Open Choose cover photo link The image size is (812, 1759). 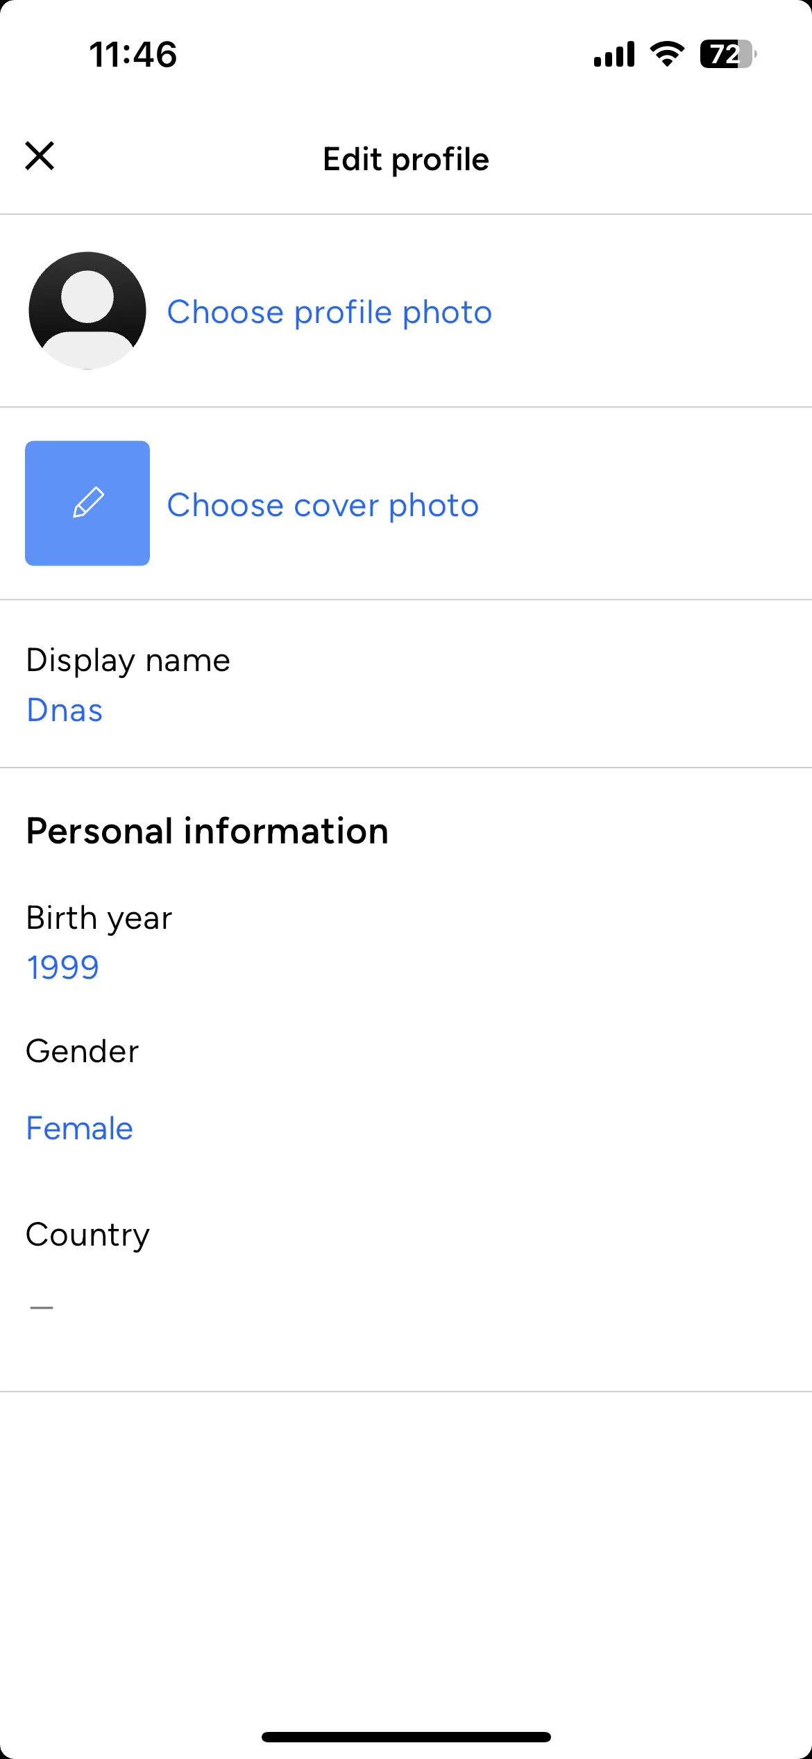coord(323,505)
